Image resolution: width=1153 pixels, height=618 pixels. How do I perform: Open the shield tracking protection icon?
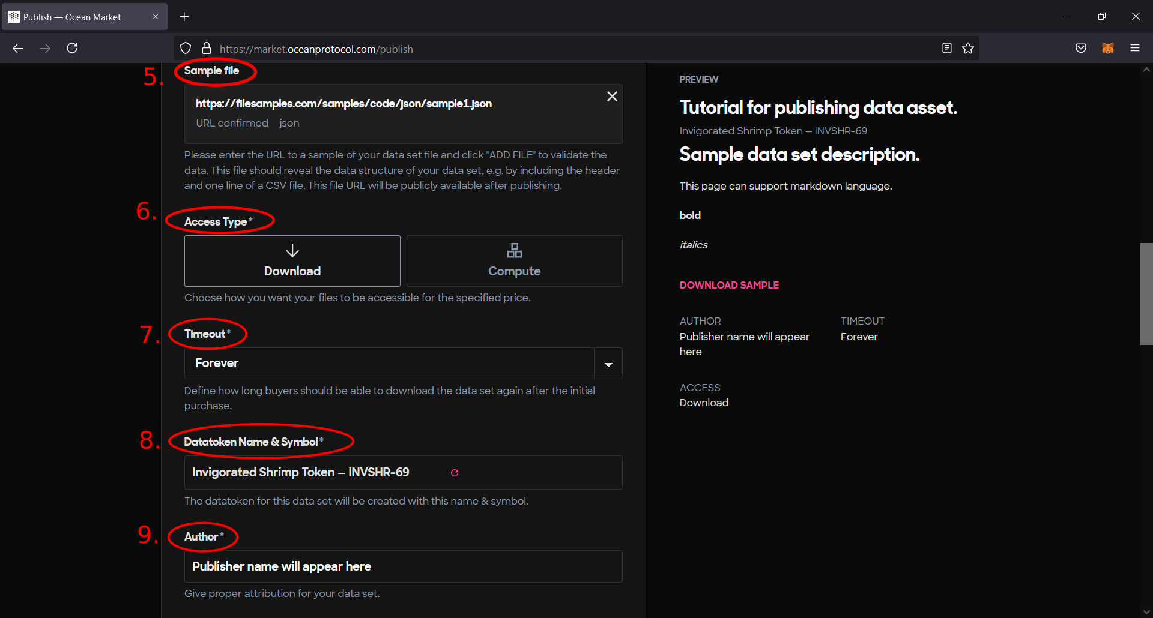pyautogui.click(x=186, y=49)
